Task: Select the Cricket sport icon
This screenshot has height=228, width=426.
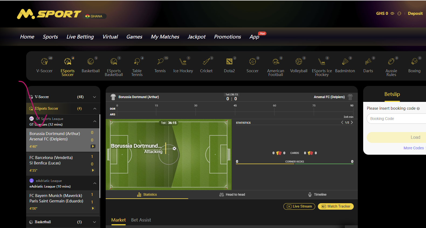Action: (x=206, y=61)
